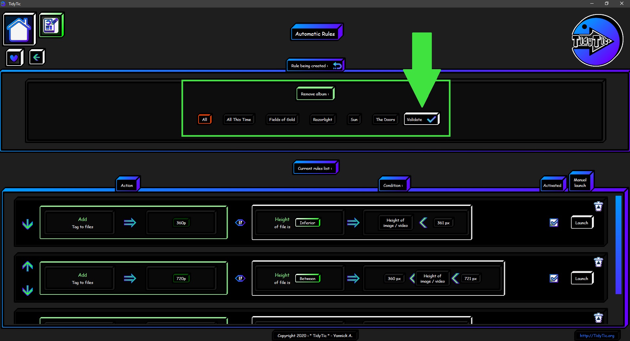630x341 pixels.
Task: Select the All This Time album
Action: [x=239, y=119]
